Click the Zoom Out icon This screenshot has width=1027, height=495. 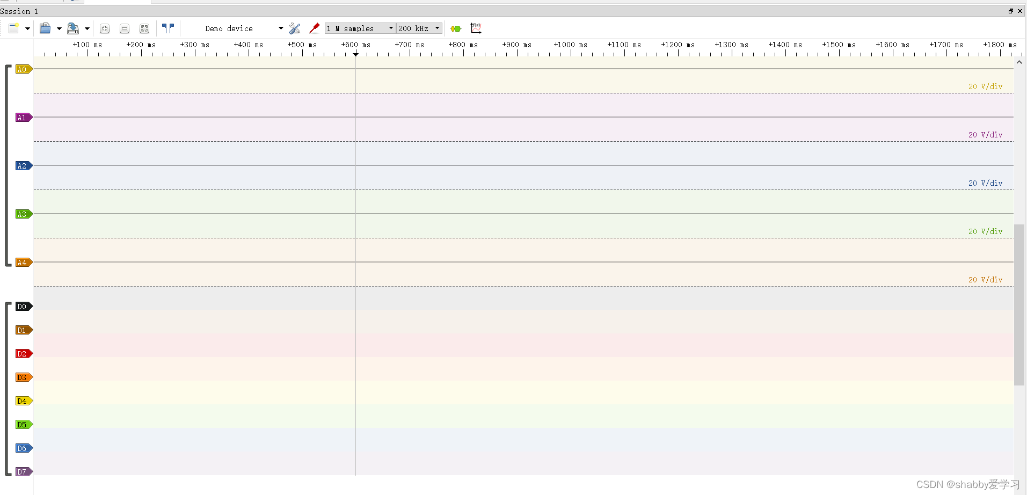(125, 28)
